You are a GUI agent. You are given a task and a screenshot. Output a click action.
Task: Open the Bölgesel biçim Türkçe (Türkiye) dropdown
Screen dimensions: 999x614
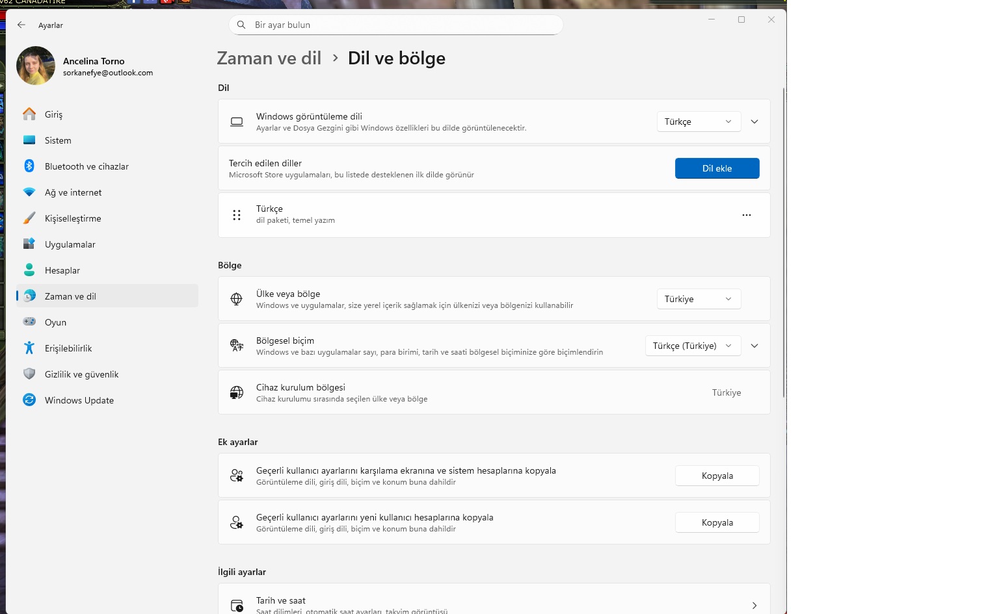pyautogui.click(x=693, y=346)
